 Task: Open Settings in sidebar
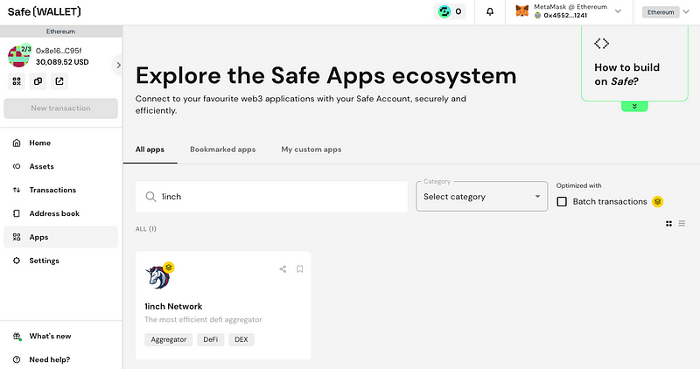click(x=60, y=261)
